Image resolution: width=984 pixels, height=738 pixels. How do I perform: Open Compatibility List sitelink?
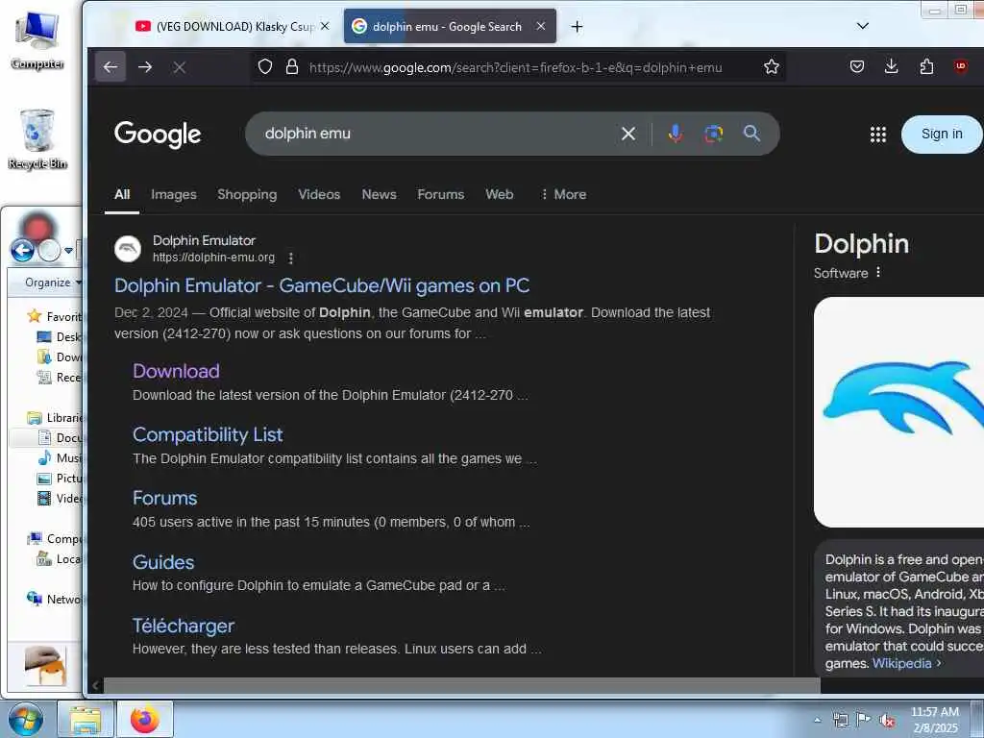[208, 434]
